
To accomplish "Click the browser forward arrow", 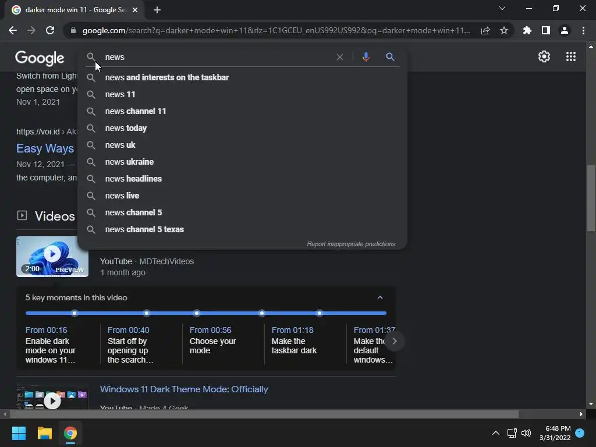I will tap(31, 30).
